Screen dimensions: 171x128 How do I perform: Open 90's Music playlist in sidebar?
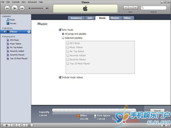[x=13, y=40]
